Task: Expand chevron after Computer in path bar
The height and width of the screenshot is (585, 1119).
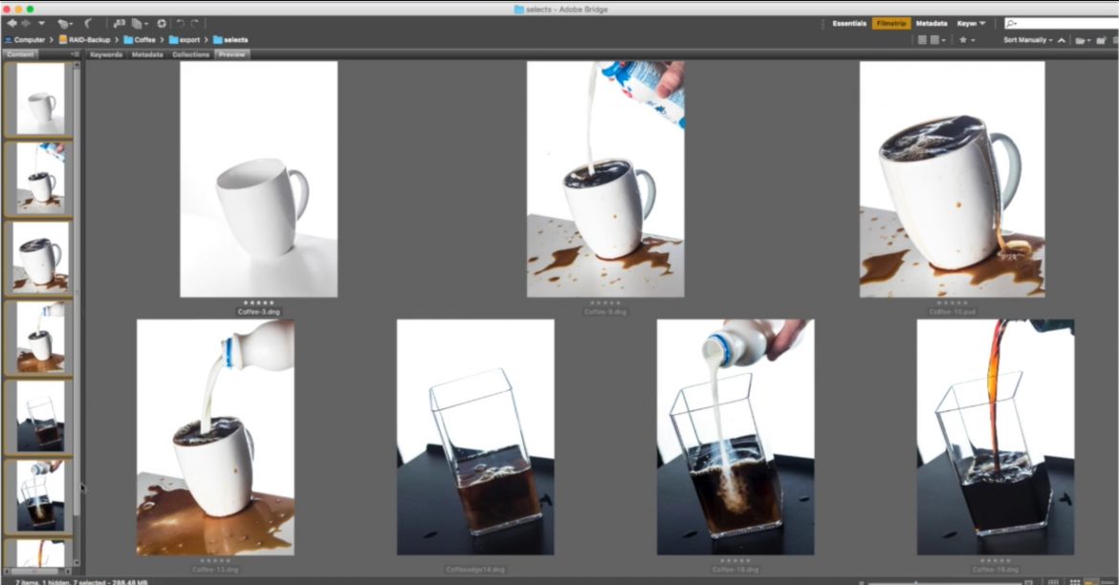Action: point(52,40)
